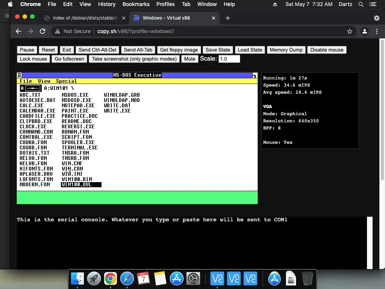Select AUTOEXEC.BAT in file list
Image resolution: width=385 pixels, height=289 pixels.
coord(38,100)
